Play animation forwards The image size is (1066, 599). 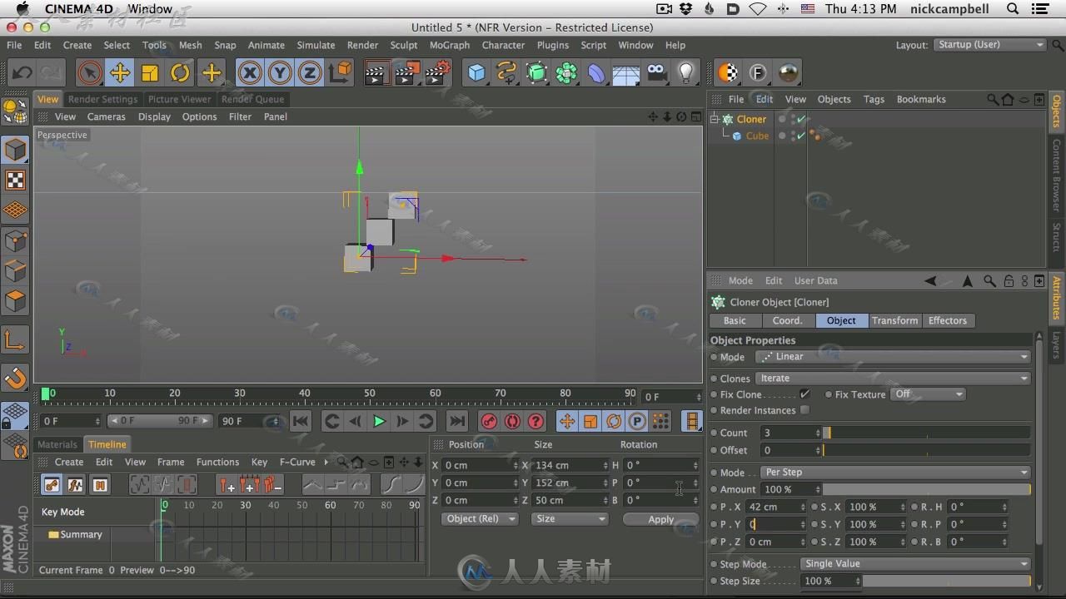[379, 421]
